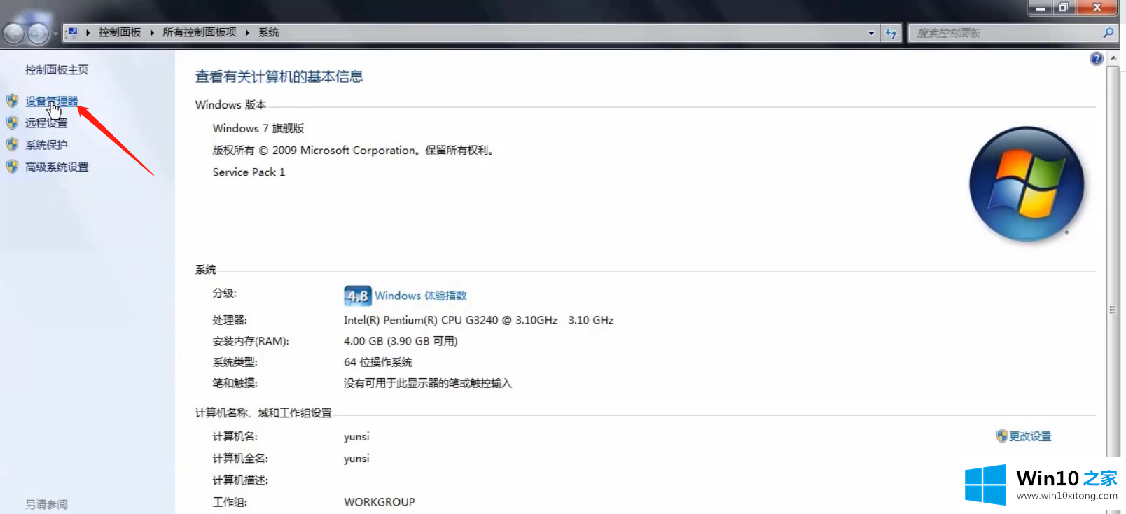The width and height of the screenshot is (1126, 514).
Task: Open the blue help question-mark icon
Action: [1097, 59]
